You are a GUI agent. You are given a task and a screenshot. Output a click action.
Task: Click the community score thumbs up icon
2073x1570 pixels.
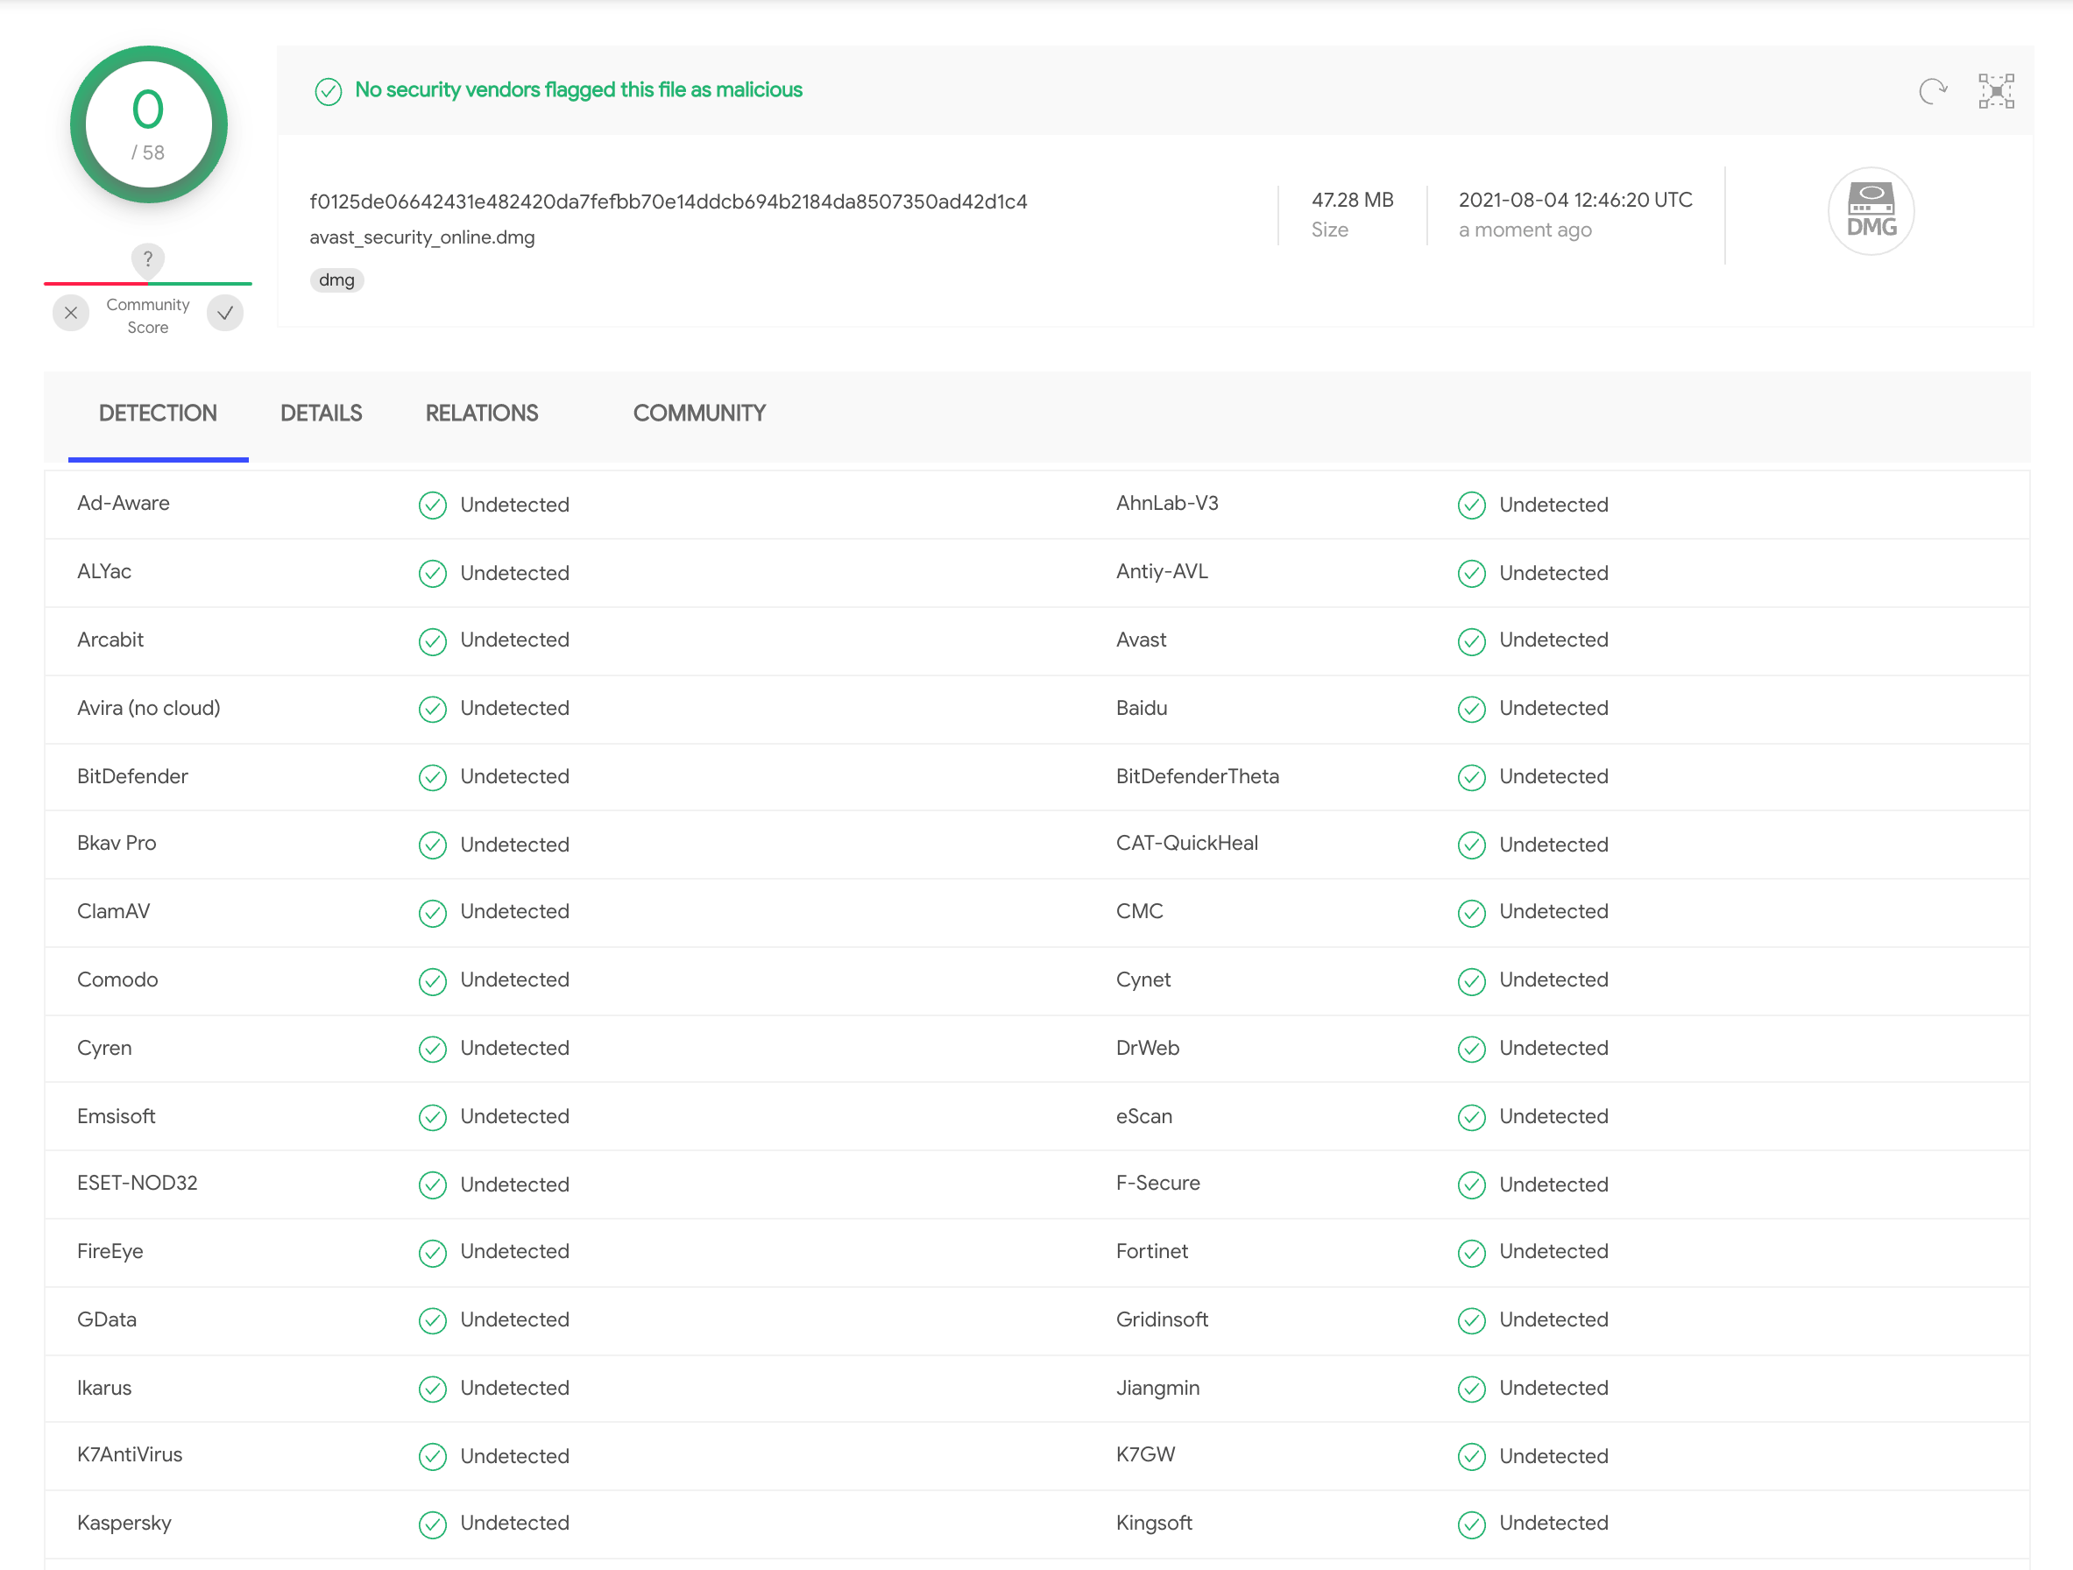coord(226,312)
